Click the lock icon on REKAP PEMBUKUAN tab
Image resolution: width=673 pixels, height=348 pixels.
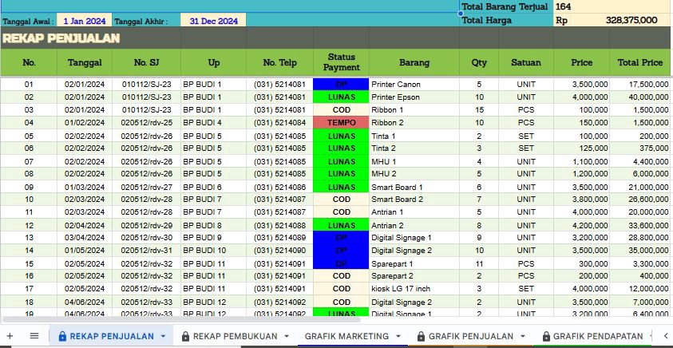[185, 336]
